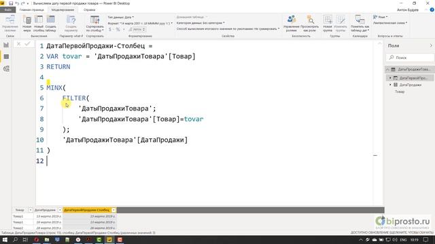435x244 pixels.
Task: Select the ДатаПервойПродажи-Столбец column header
Action: [x=87, y=210]
